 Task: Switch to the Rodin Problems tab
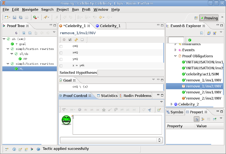pos(135,96)
